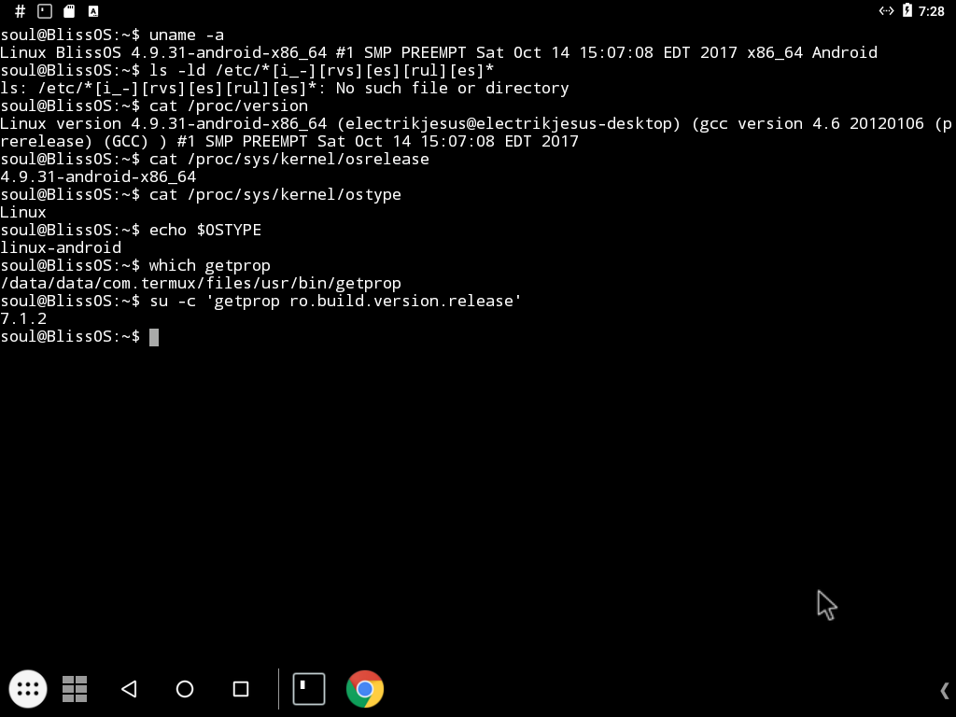Image resolution: width=956 pixels, height=717 pixels.
Task: Tap the 7:28 clock in status bar
Action: click(931, 11)
